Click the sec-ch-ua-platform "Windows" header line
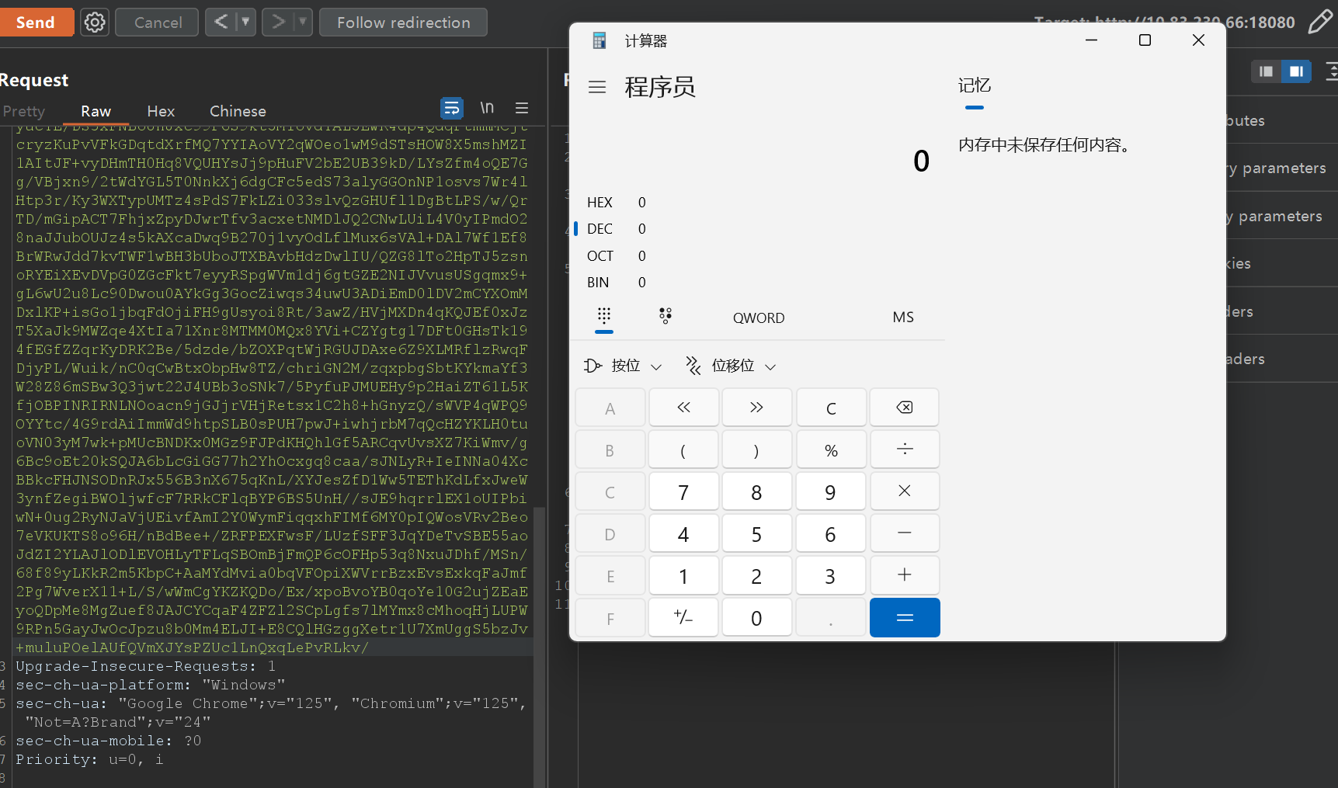1338x788 pixels. pos(151,685)
